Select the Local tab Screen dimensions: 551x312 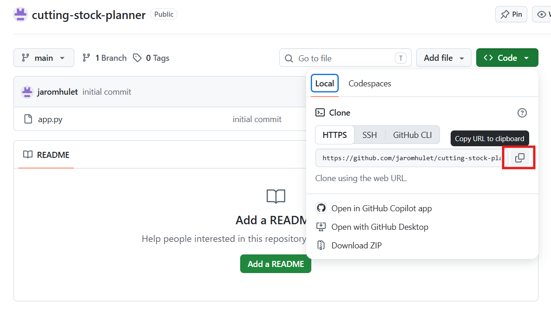(x=325, y=84)
